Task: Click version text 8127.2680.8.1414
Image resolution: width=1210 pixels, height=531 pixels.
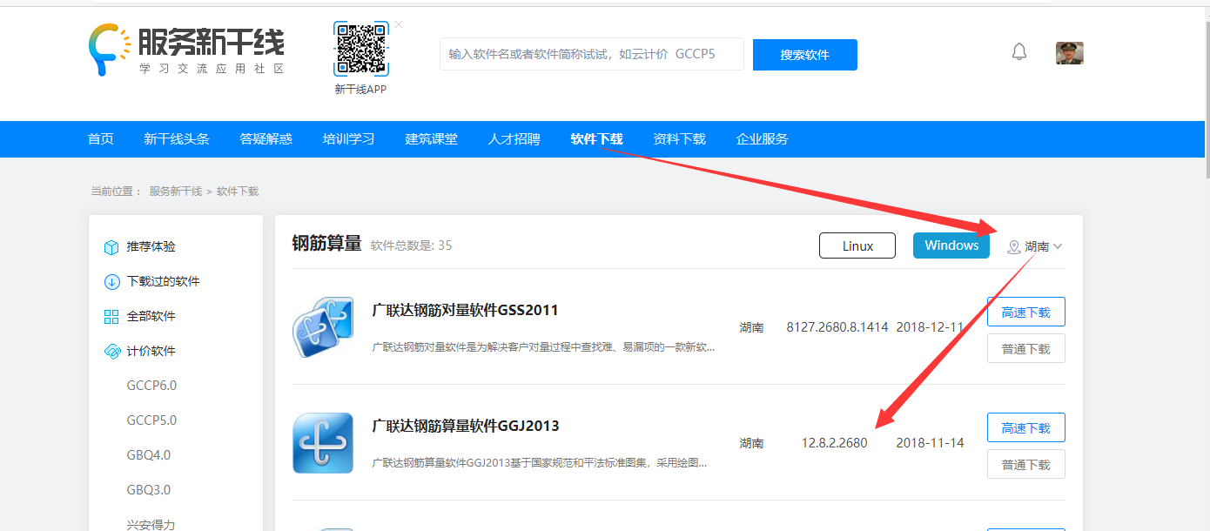Action: tap(837, 328)
